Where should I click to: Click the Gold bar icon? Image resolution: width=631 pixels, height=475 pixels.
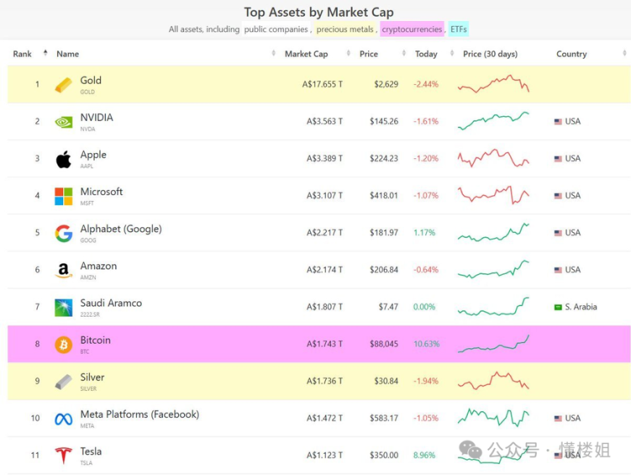pos(64,85)
